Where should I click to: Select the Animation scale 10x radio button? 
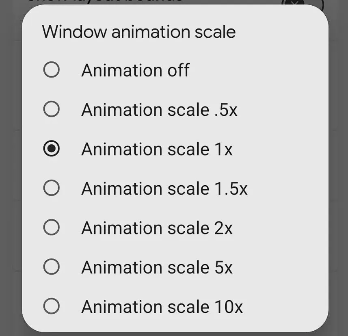(51, 306)
